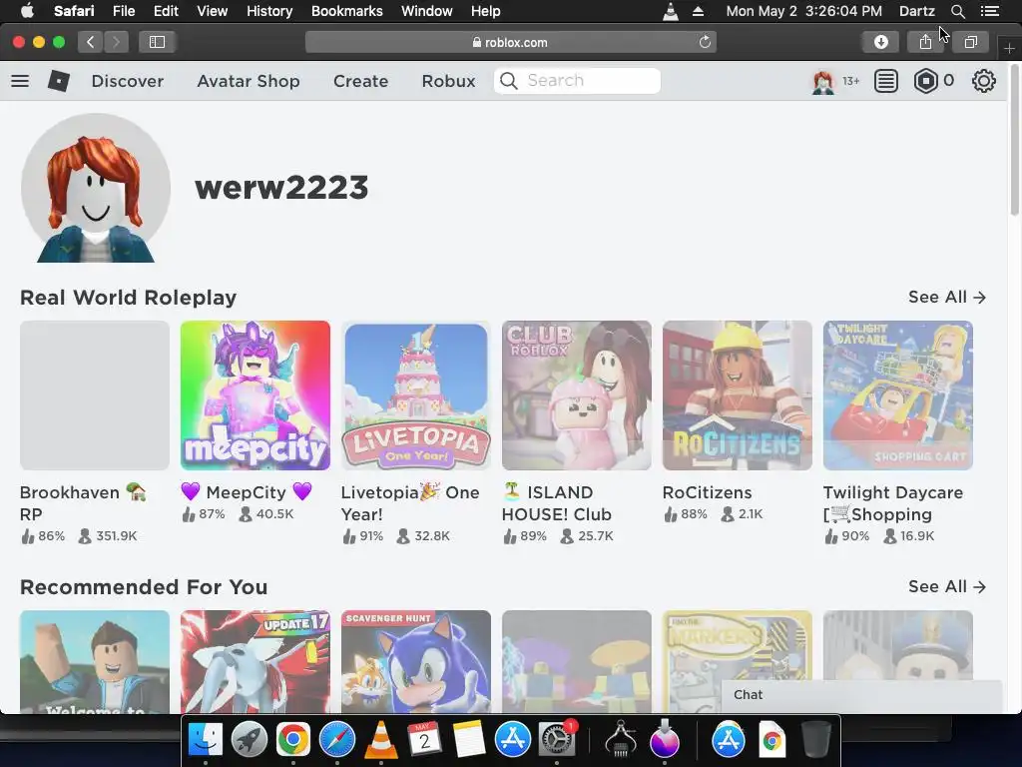Image resolution: width=1022 pixels, height=767 pixels.
Task: Open Safari compass icon in Dock
Action: pyautogui.click(x=337, y=739)
